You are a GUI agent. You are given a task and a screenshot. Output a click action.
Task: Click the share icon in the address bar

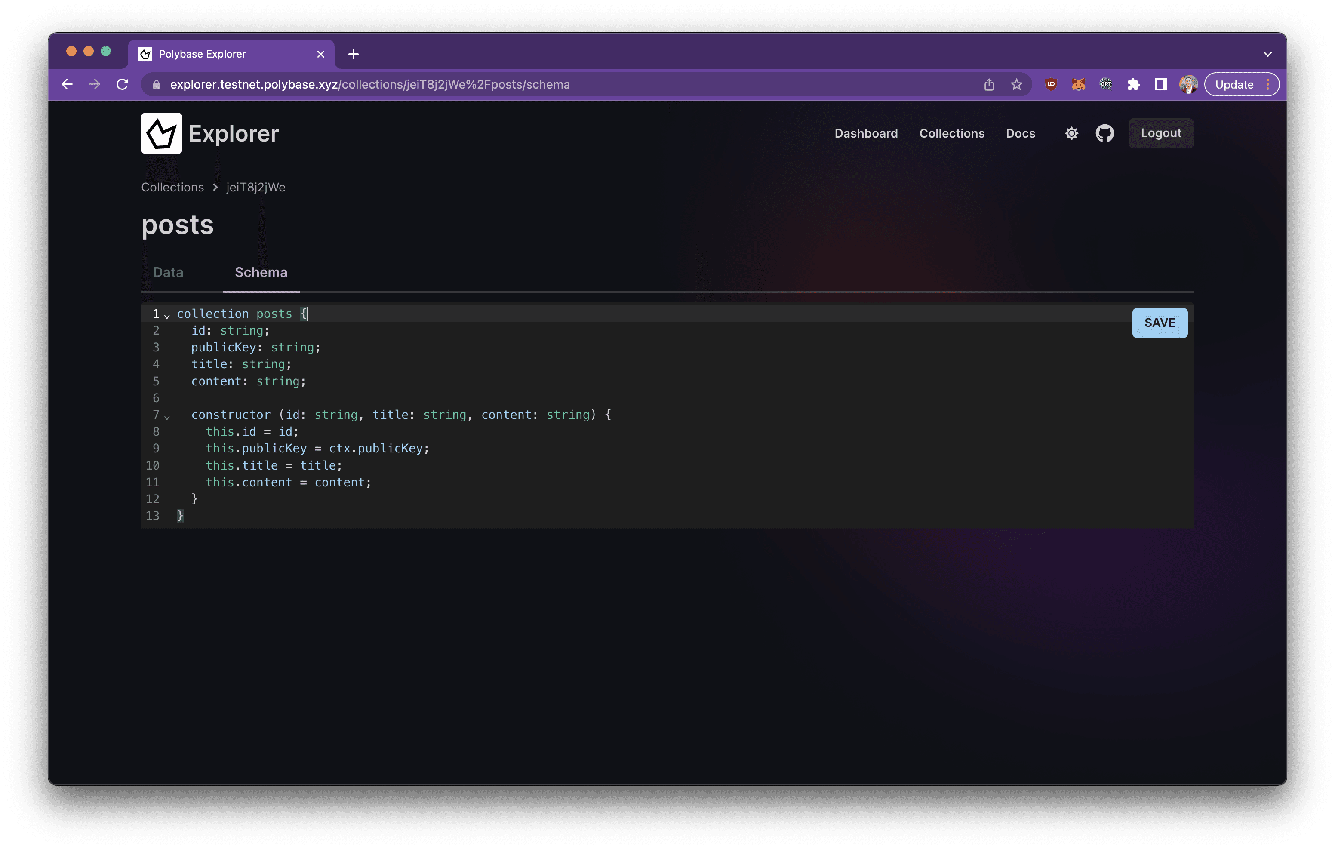click(989, 84)
